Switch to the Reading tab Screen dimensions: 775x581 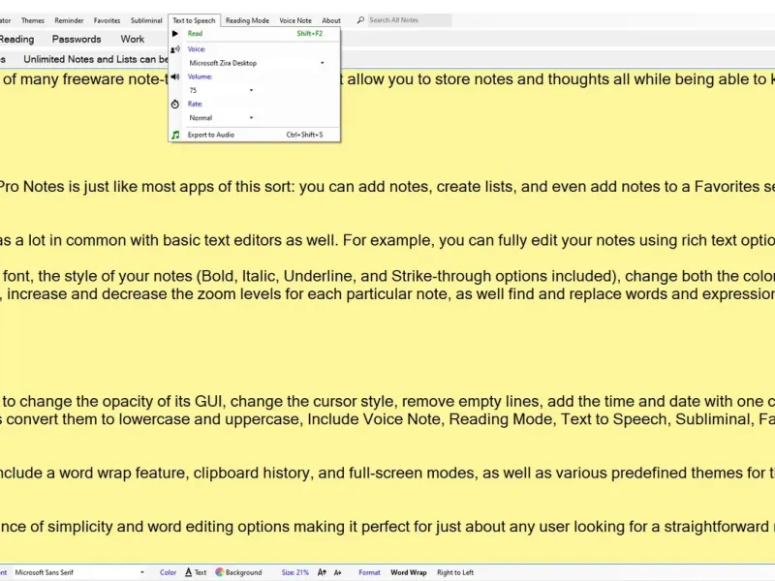coord(16,39)
